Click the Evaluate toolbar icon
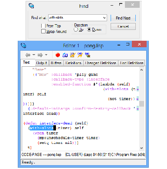167x169 pixels. tap(80, 55)
